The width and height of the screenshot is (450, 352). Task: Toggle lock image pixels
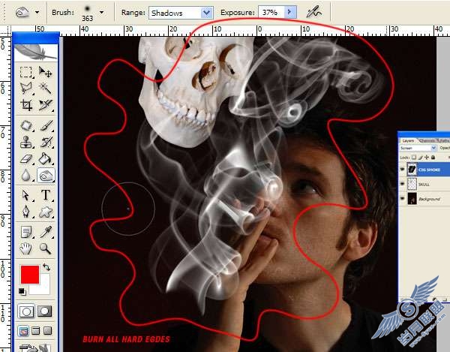point(421,158)
